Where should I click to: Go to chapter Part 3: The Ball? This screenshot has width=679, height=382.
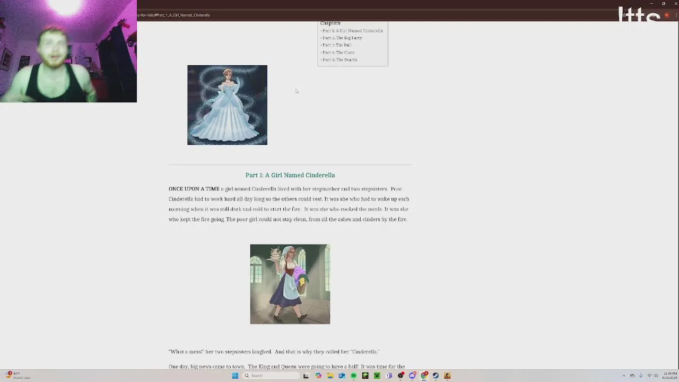pyautogui.click(x=337, y=45)
